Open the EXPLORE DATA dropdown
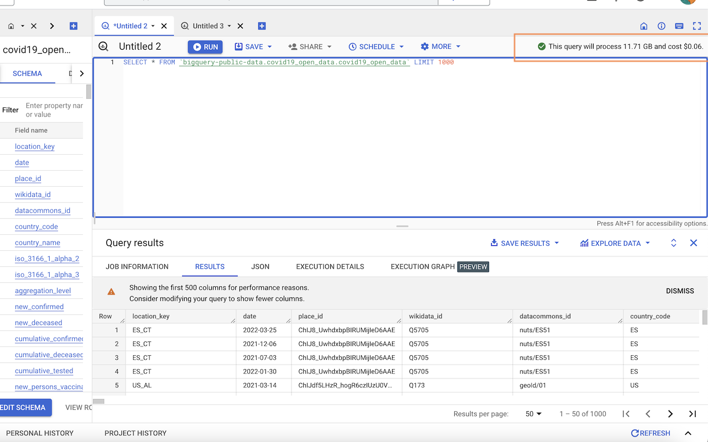708x442 pixels. [x=615, y=243]
